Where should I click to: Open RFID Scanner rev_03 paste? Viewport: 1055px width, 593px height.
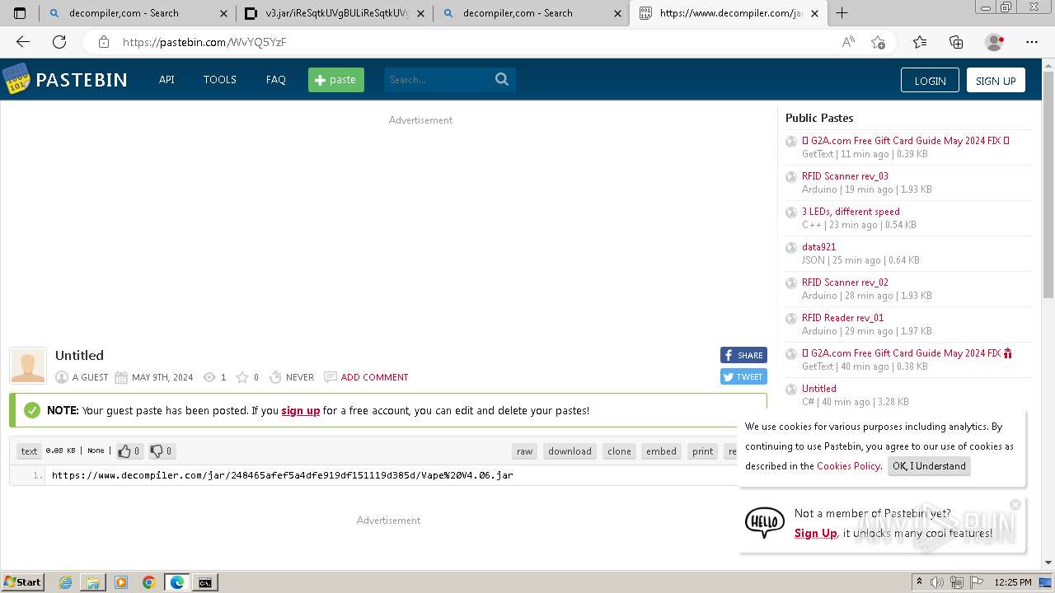coord(845,176)
